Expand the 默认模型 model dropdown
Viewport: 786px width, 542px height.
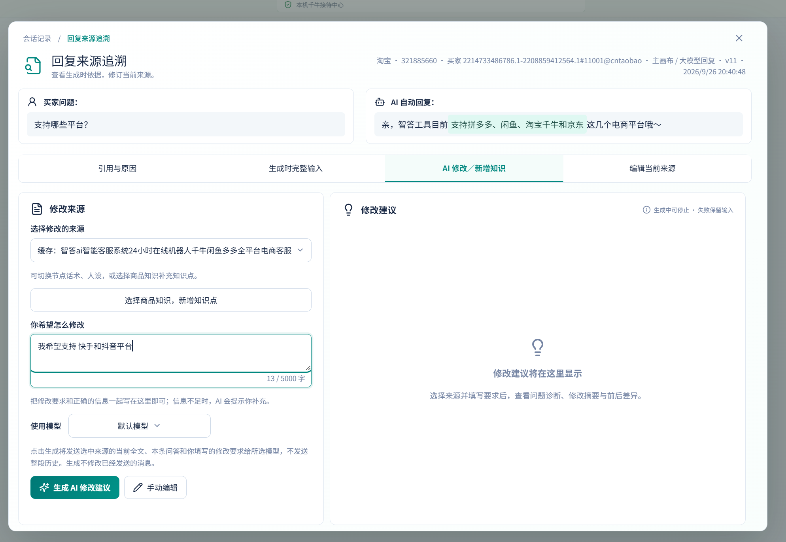139,426
